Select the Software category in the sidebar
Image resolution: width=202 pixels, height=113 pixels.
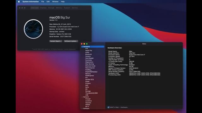(86, 109)
